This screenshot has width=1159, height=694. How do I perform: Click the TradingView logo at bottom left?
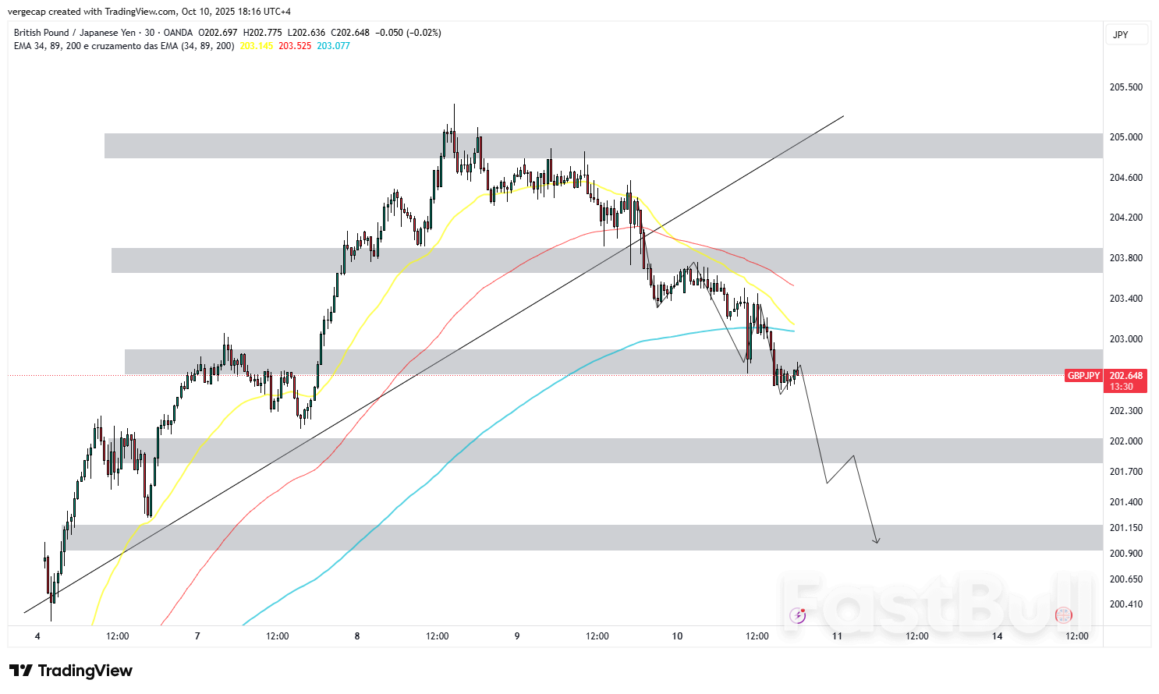point(71,671)
